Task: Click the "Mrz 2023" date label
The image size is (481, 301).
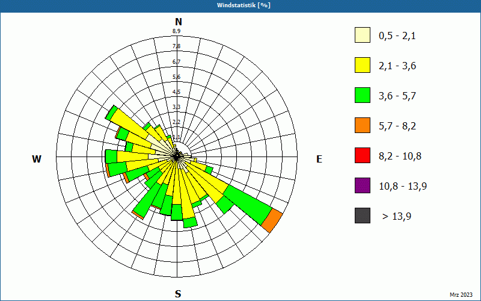Action: click(461, 295)
